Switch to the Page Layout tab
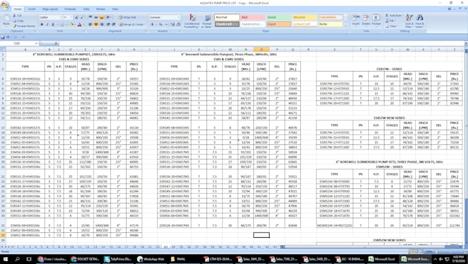 (x=50, y=9)
